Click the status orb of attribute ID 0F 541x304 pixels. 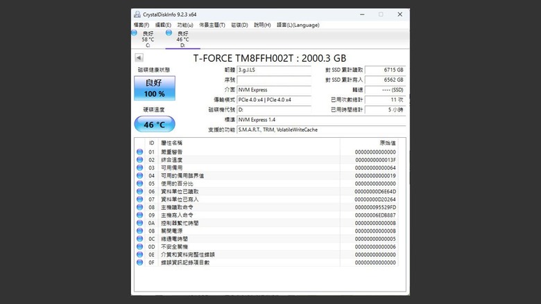[139, 262]
